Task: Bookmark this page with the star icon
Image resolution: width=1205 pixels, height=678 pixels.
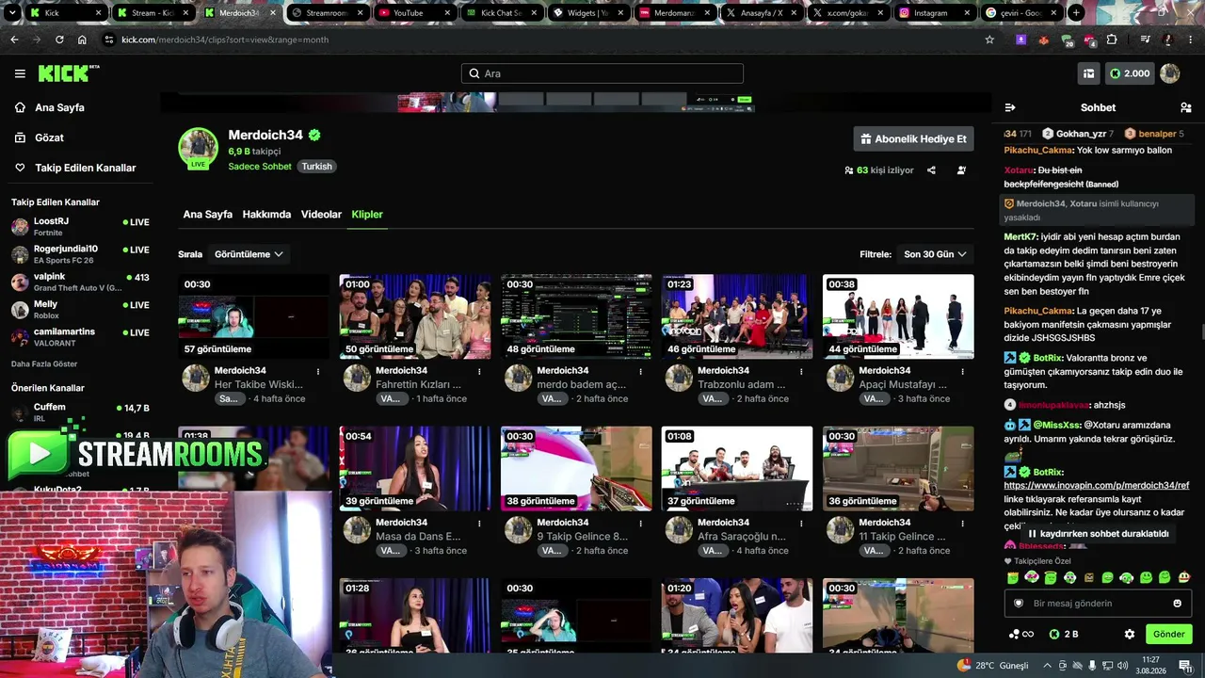Action: click(989, 40)
